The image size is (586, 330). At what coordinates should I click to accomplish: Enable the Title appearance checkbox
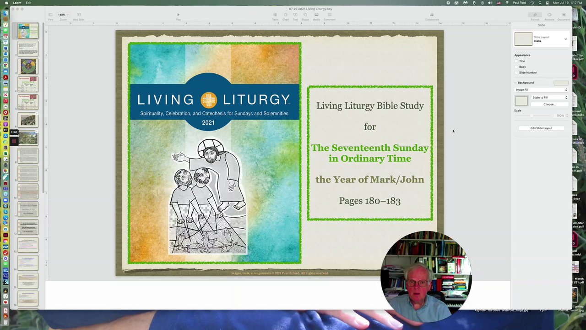pos(516,61)
